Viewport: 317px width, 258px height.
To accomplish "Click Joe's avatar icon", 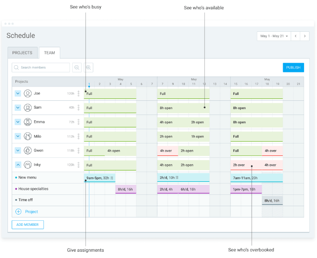I will tap(28, 94).
